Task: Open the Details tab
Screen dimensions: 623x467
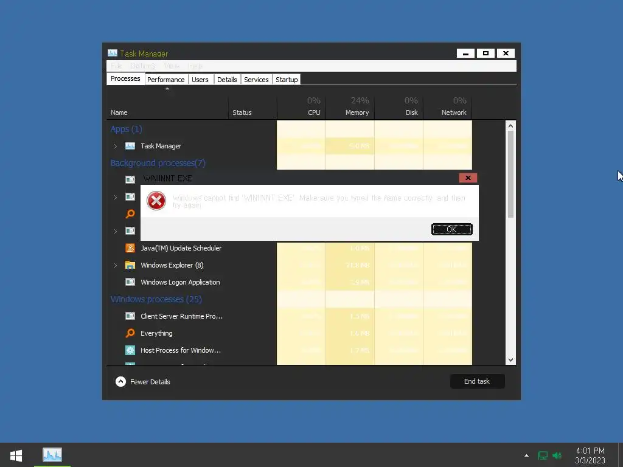Action: (227, 80)
